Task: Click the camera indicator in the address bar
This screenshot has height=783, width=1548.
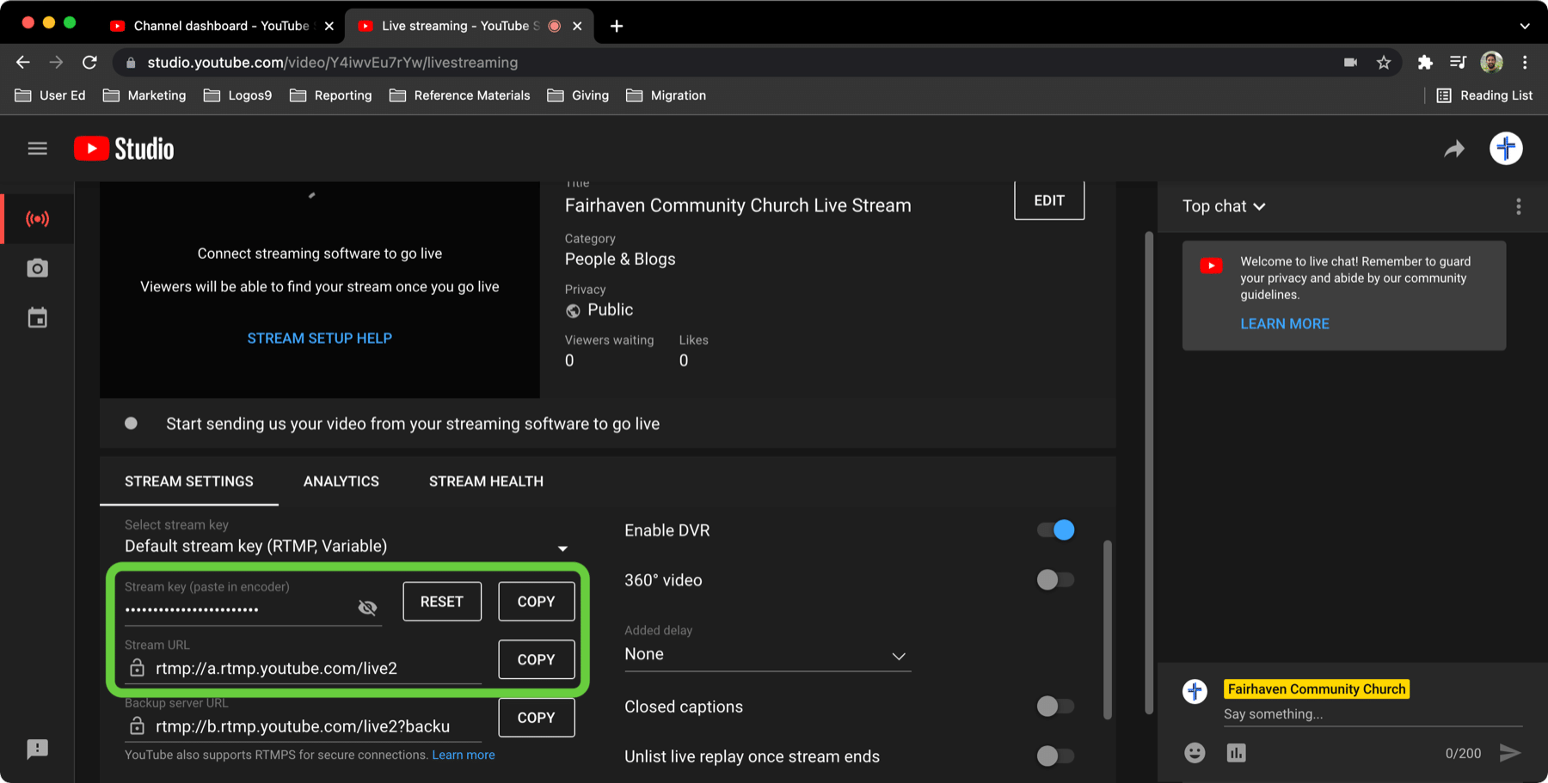Action: point(1350,62)
